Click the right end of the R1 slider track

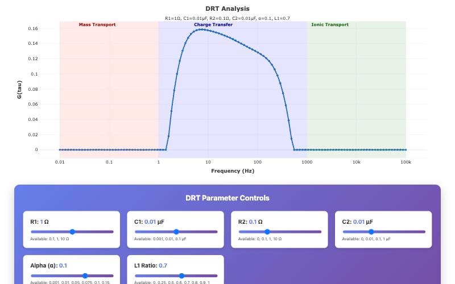pos(113,232)
